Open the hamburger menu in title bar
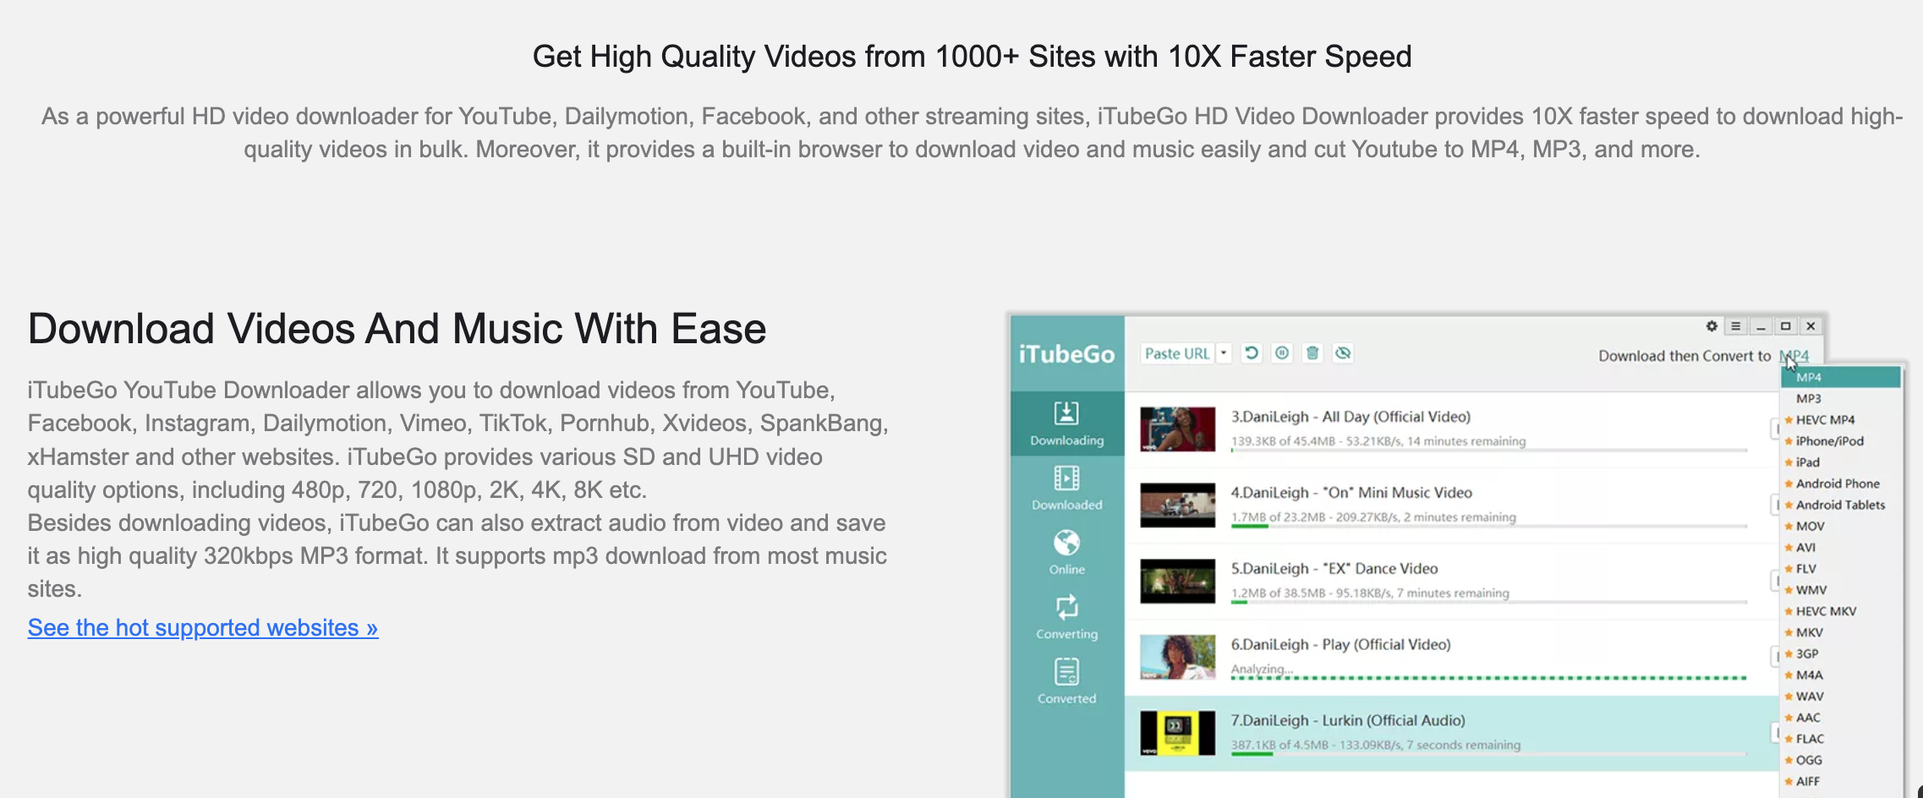Screen dimensions: 1923x798 click(1735, 326)
